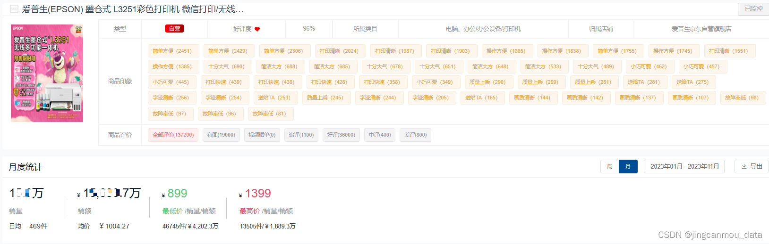This screenshot has height=244, width=769.
Task: Click the highest price value 1399
Action: tap(258, 193)
